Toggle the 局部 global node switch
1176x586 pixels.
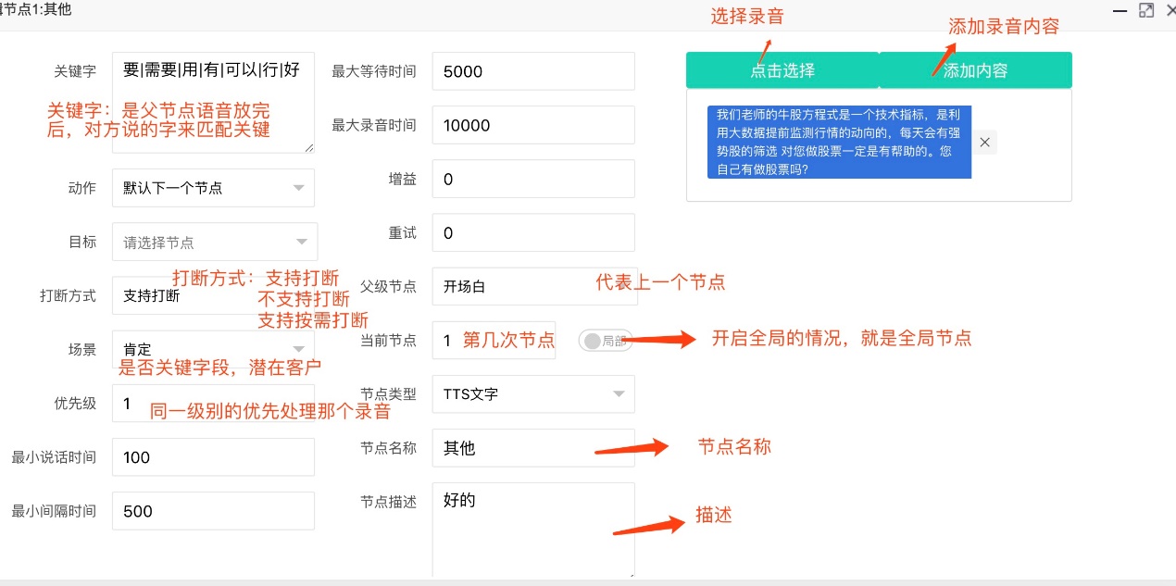tap(604, 341)
